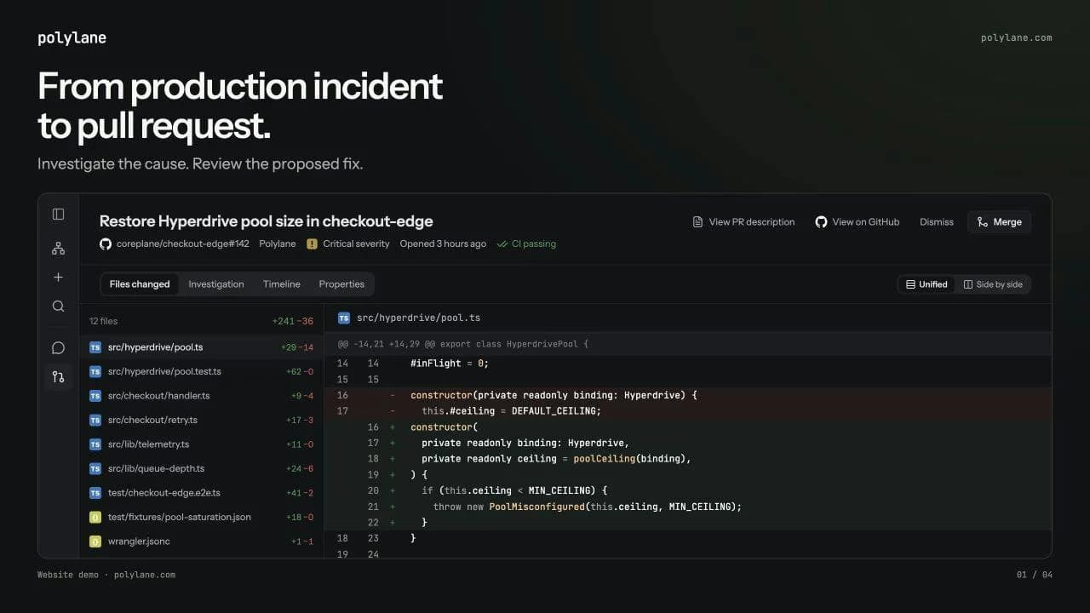Click the plus icon in sidebar
The height and width of the screenshot is (613, 1090).
click(x=58, y=278)
